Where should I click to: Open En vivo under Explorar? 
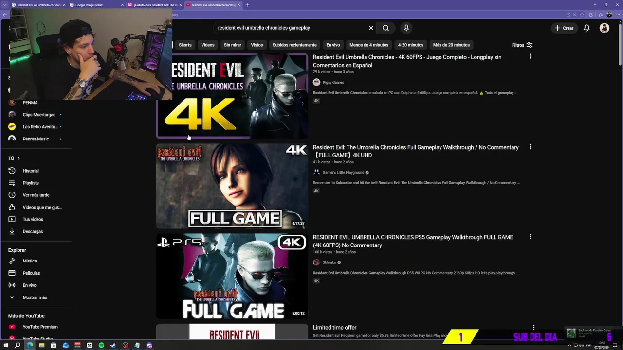click(29, 285)
